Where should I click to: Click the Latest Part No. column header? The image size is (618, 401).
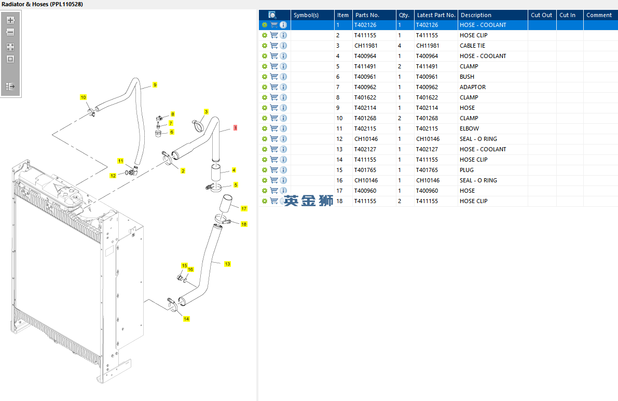coord(436,15)
